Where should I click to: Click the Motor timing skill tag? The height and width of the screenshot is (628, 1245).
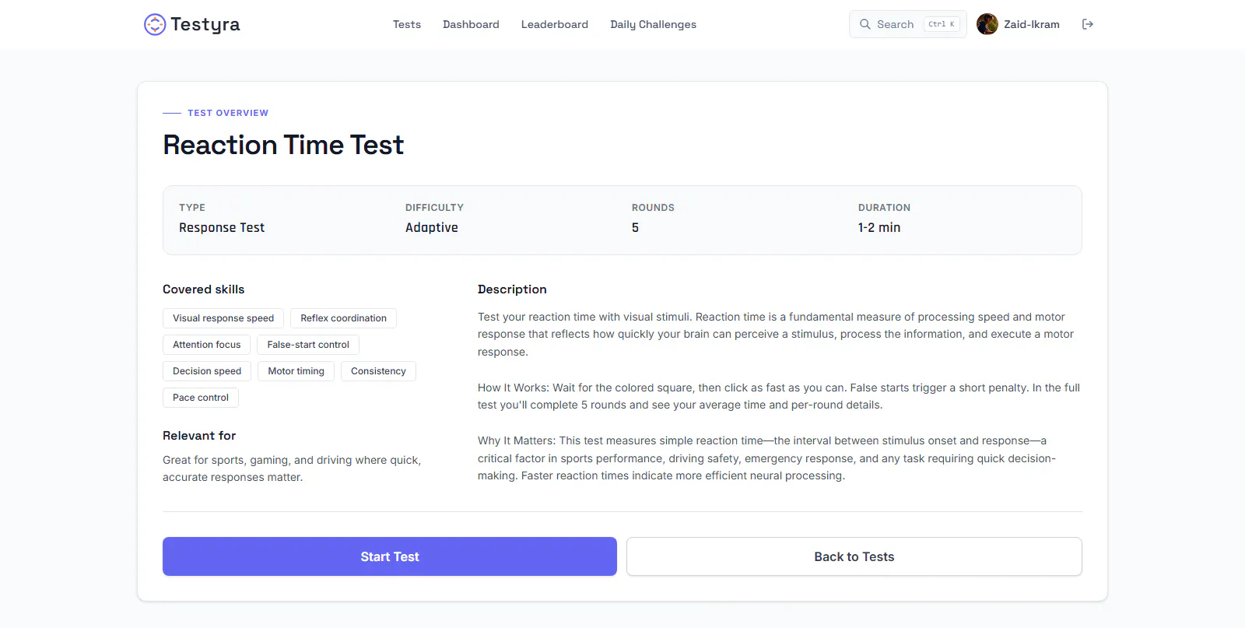296,371
